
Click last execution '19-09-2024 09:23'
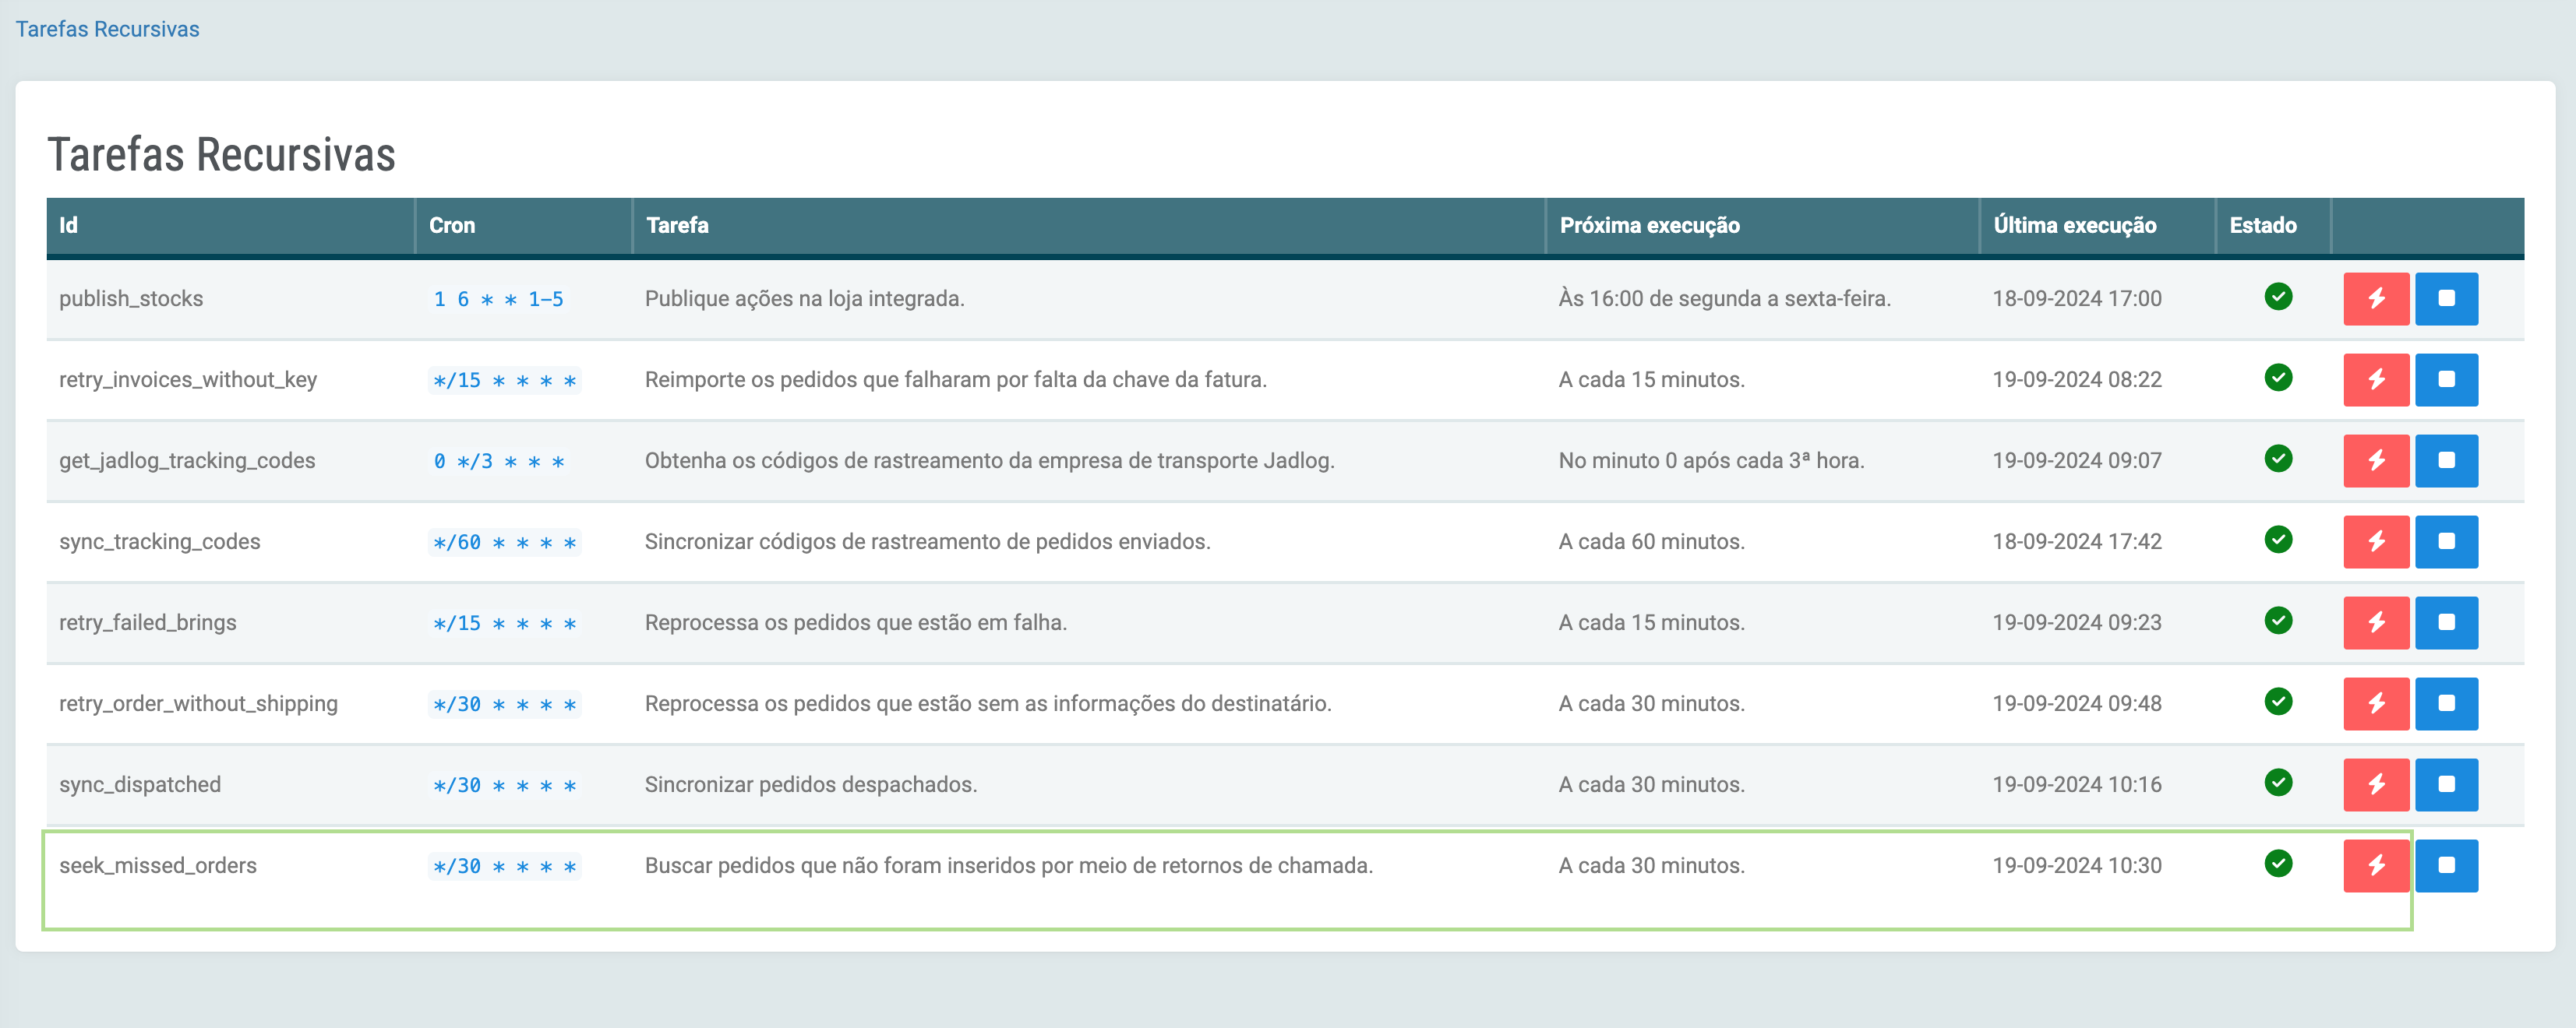(2077, 622)
